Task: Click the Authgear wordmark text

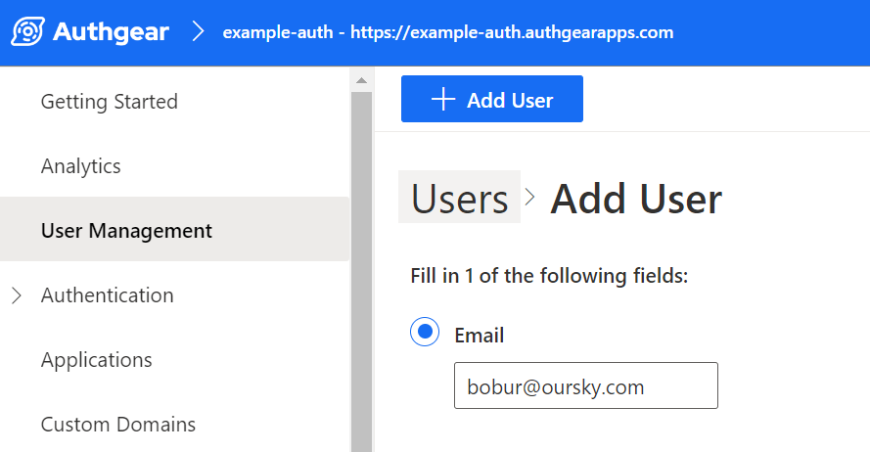Action: click(x=111, y=32)
